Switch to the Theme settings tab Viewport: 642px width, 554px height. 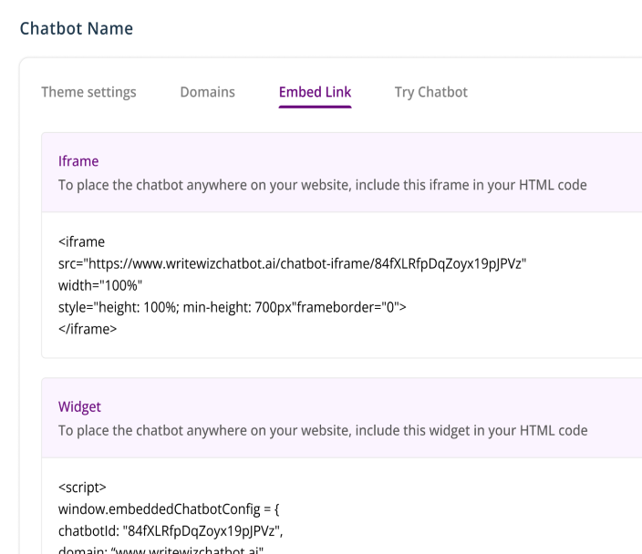(x=88, y=92)
